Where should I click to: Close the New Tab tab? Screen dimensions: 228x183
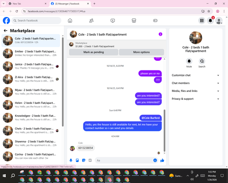point(46,4)
